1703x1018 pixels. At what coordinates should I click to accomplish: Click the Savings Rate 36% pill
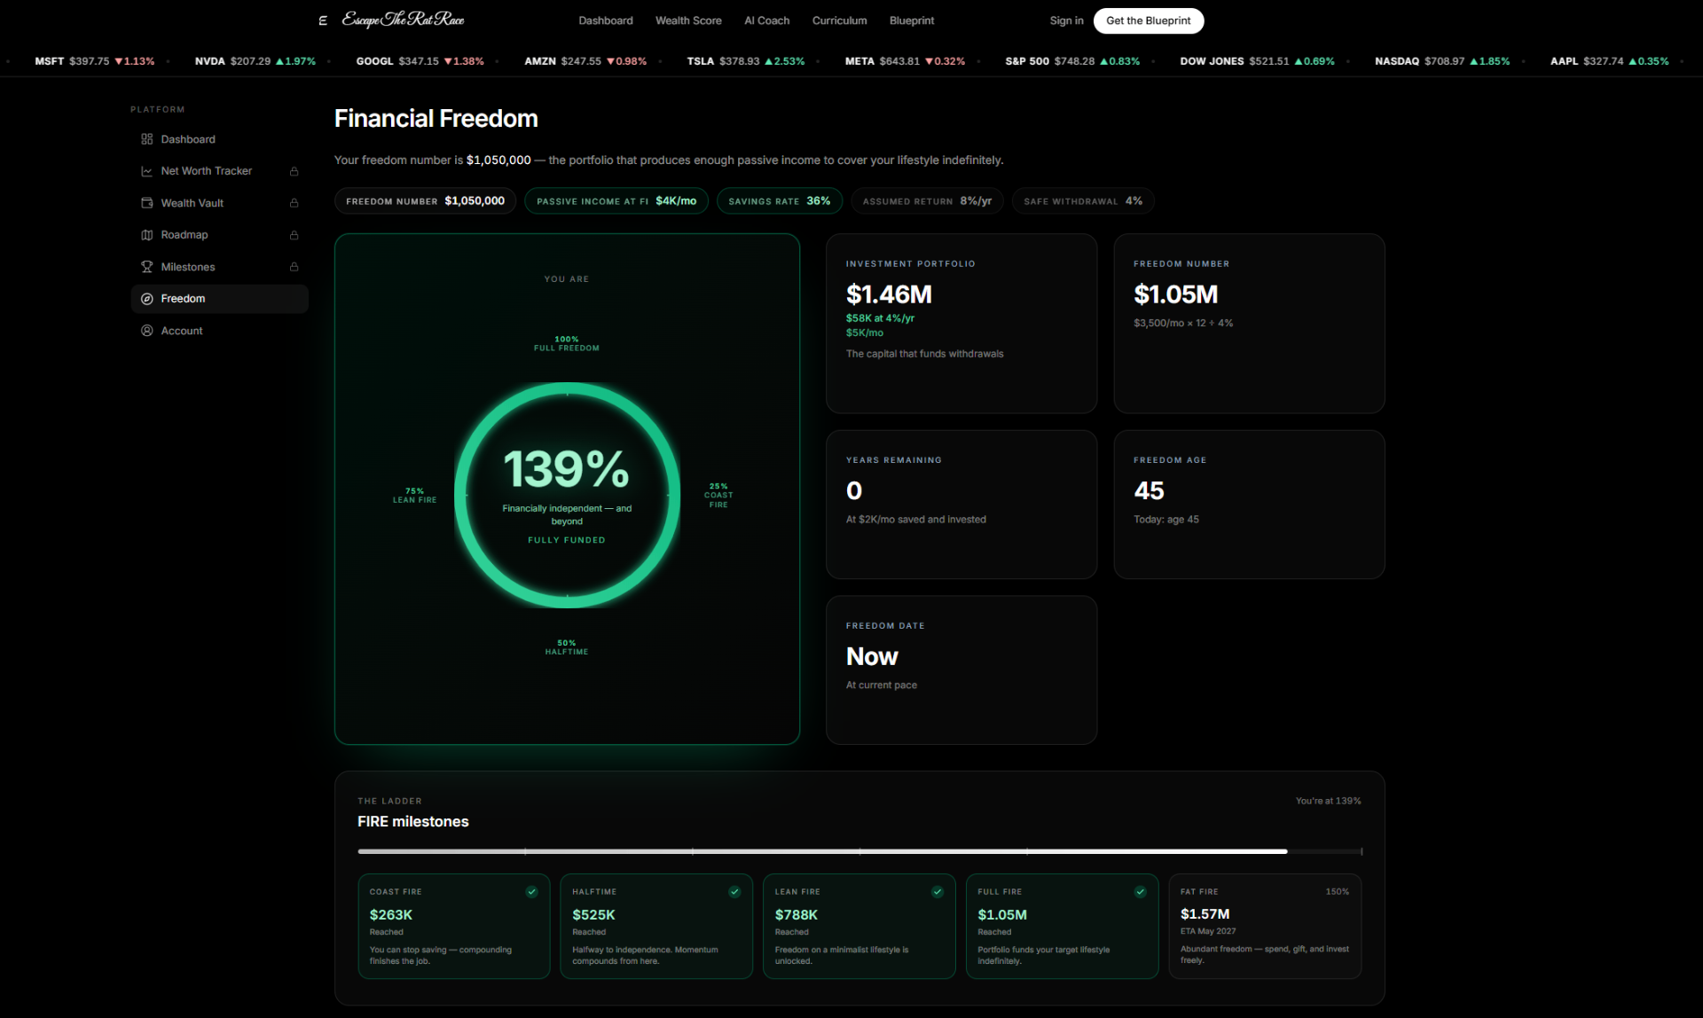point(779,201)
